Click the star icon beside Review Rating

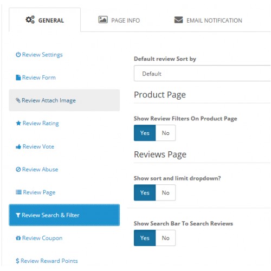(18, 123)
